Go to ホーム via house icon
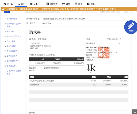 coord(5,4)
